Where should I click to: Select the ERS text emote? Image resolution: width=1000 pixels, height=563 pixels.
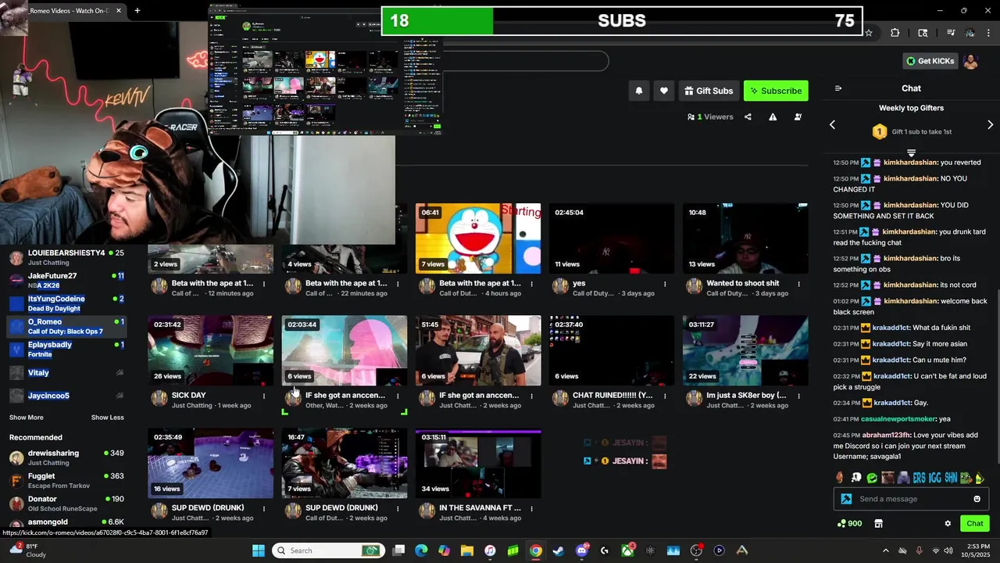coord(919,478)
